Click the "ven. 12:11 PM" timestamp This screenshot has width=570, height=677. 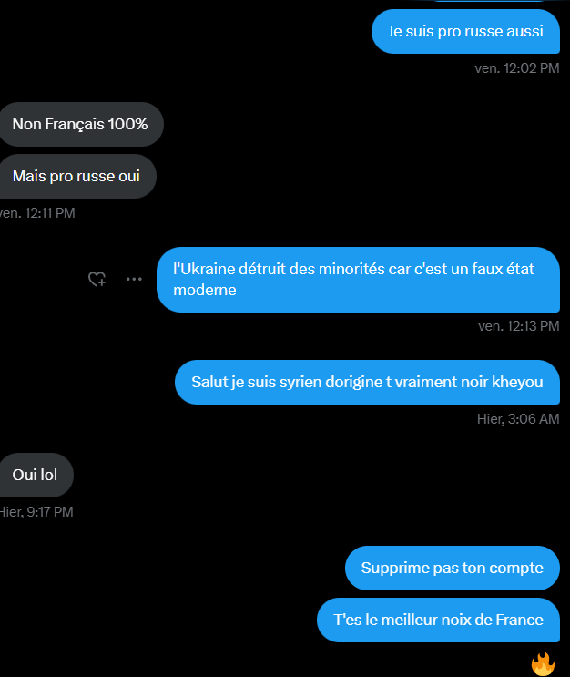(37, 213)
